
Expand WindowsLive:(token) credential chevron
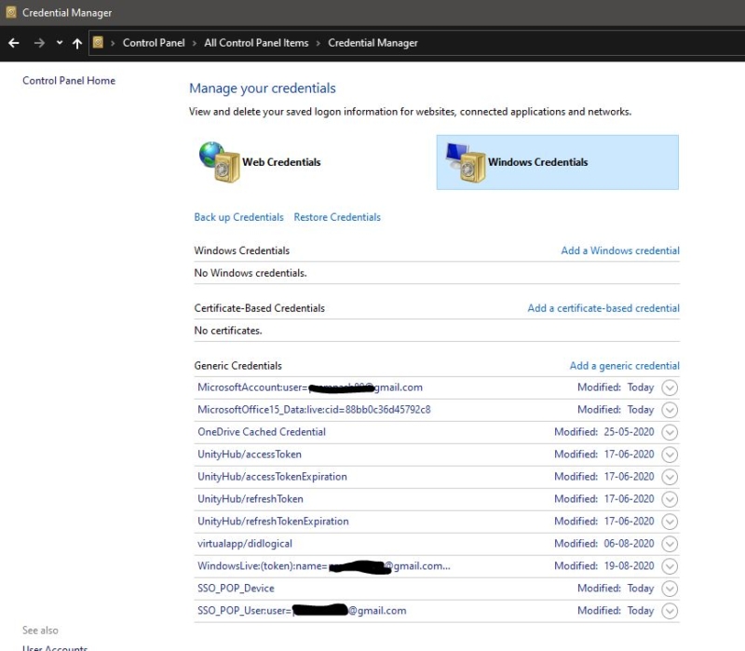[x=670, y=566]
